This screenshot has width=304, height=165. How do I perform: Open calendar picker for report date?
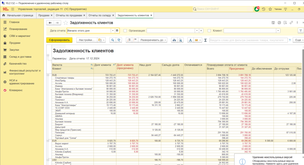tap(117, 30)
